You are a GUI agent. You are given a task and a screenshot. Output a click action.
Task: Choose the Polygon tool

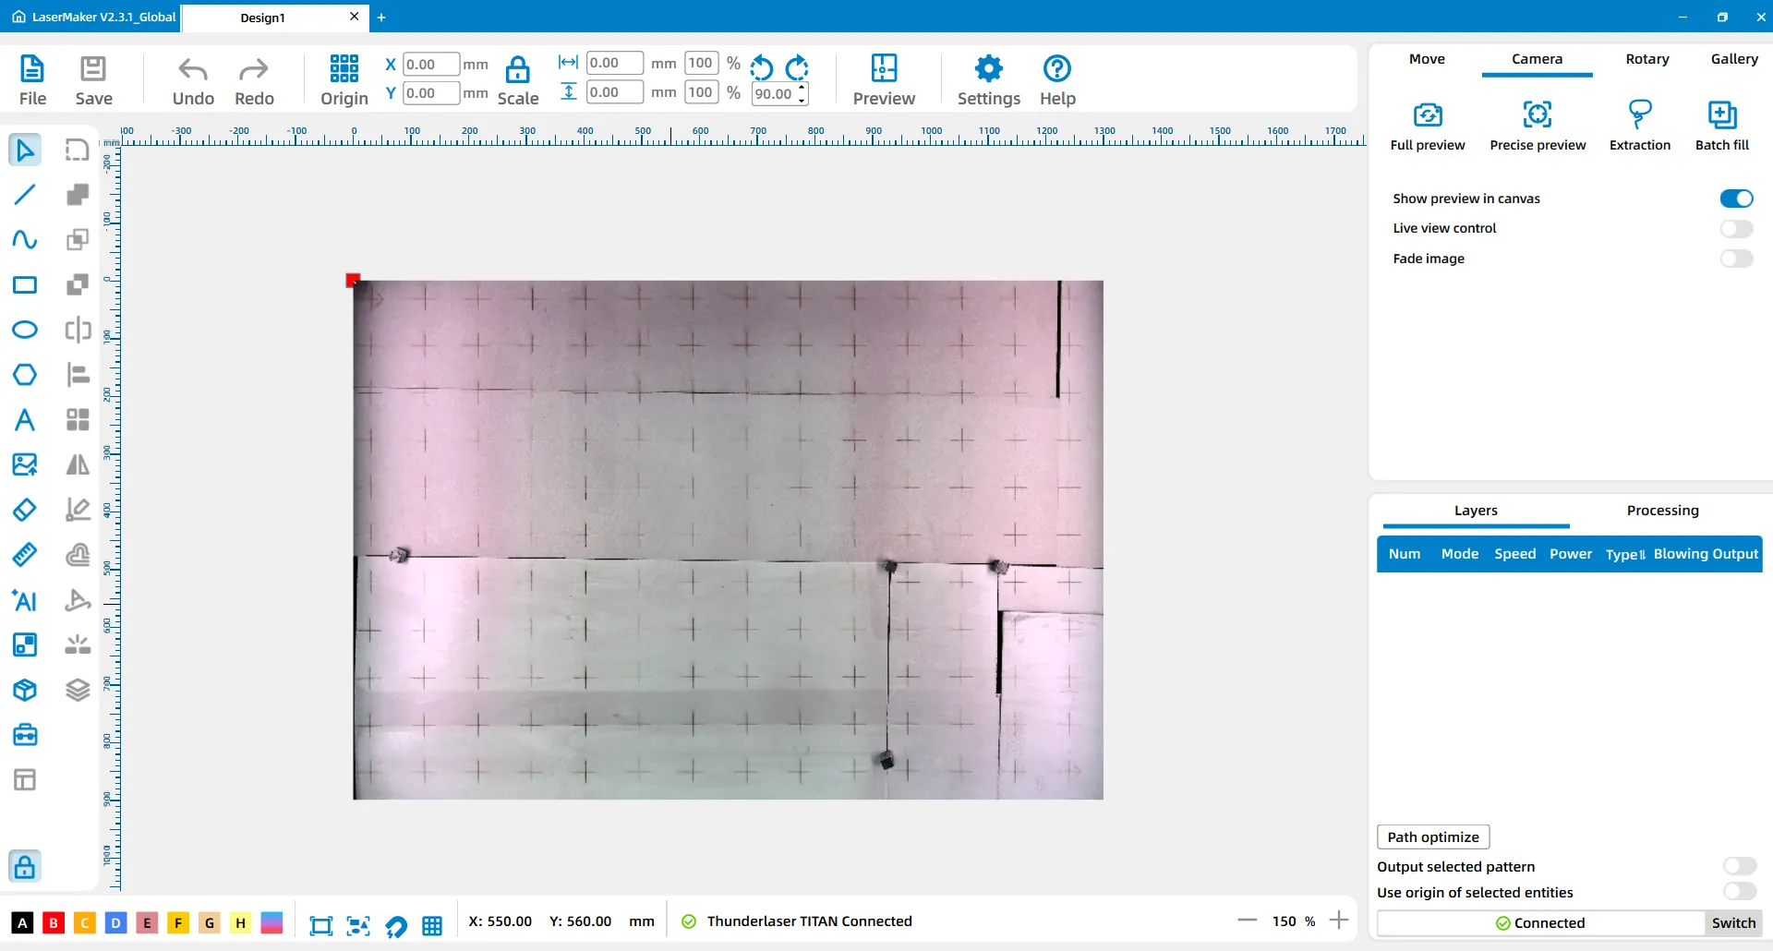click(25, 375)
